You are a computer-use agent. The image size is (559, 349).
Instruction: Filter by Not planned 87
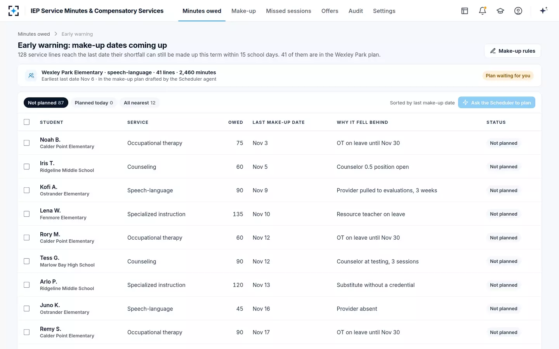46,103
